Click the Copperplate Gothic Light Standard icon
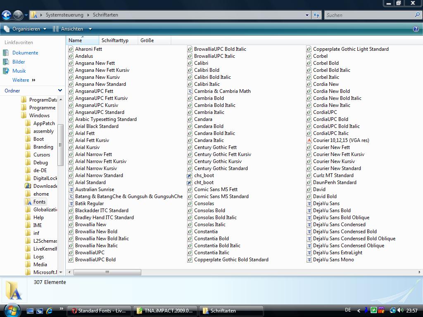This screenshot has width=423, height=317. click(309, 49)
